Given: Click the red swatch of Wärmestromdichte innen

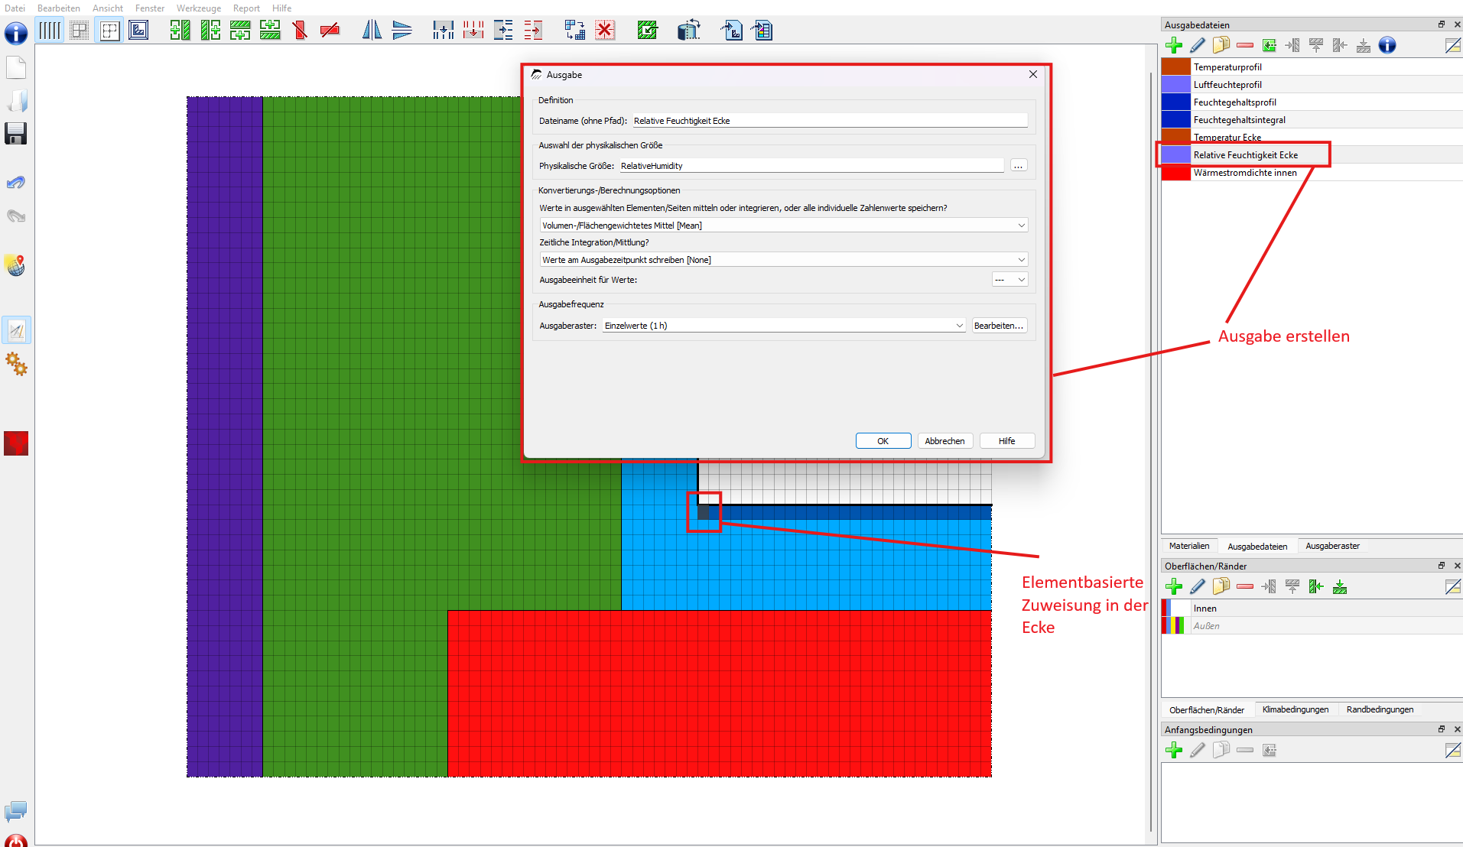Looking at the screenshot, I should tap(1176, 173).
